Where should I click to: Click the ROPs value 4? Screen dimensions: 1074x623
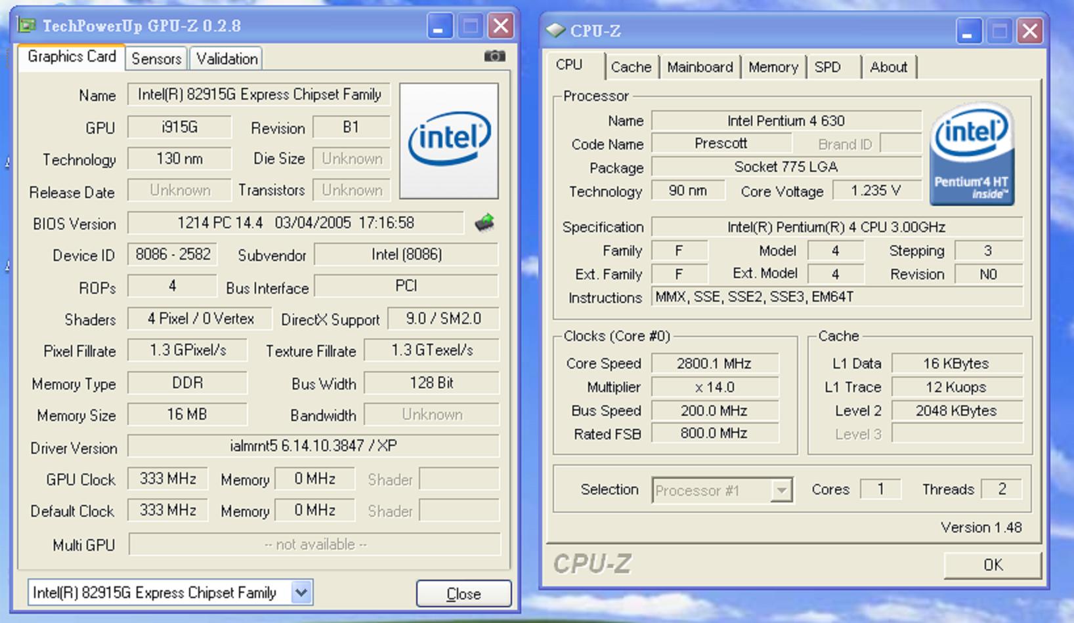[173, 286]
